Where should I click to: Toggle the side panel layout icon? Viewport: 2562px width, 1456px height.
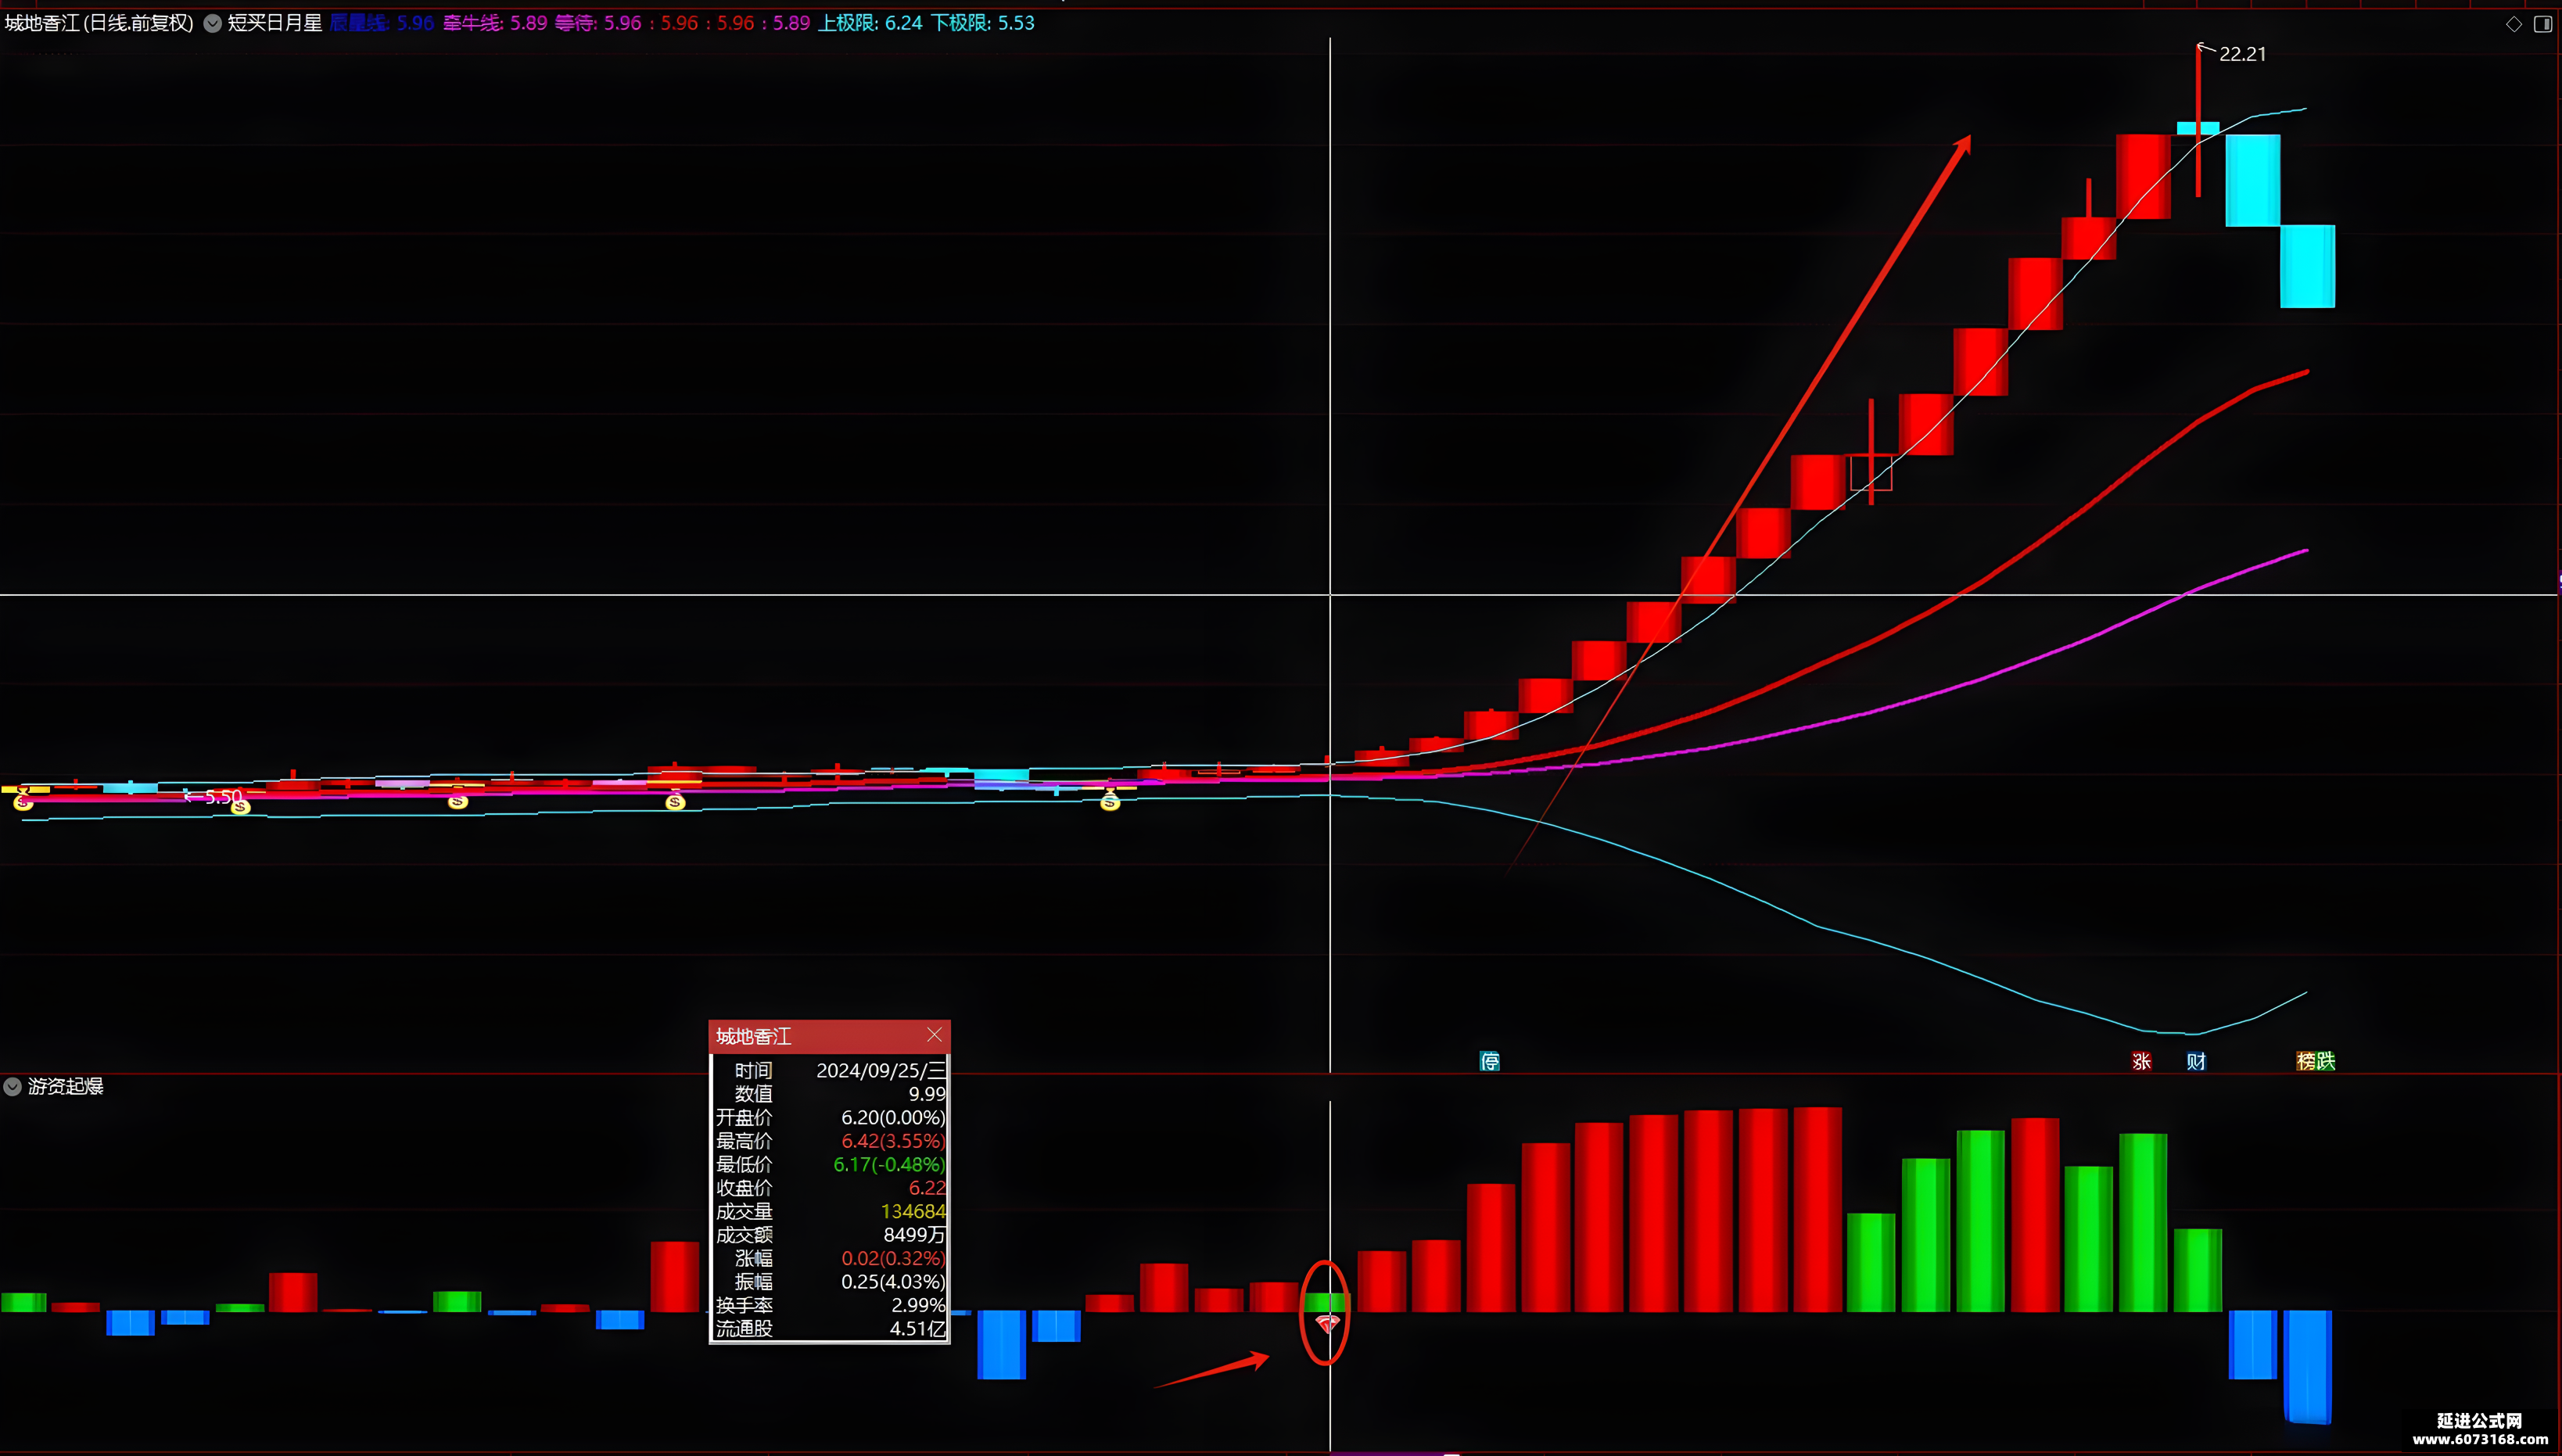pos(2543,24)
